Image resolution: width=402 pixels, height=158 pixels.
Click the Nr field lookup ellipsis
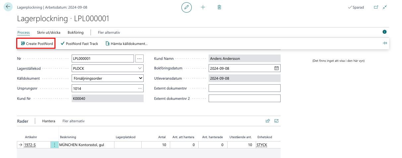(x=139, y=59)
